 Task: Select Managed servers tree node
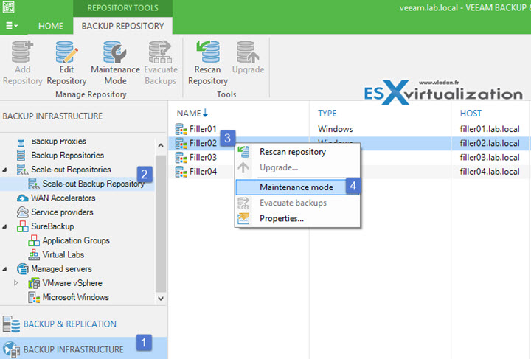point(61,269)
